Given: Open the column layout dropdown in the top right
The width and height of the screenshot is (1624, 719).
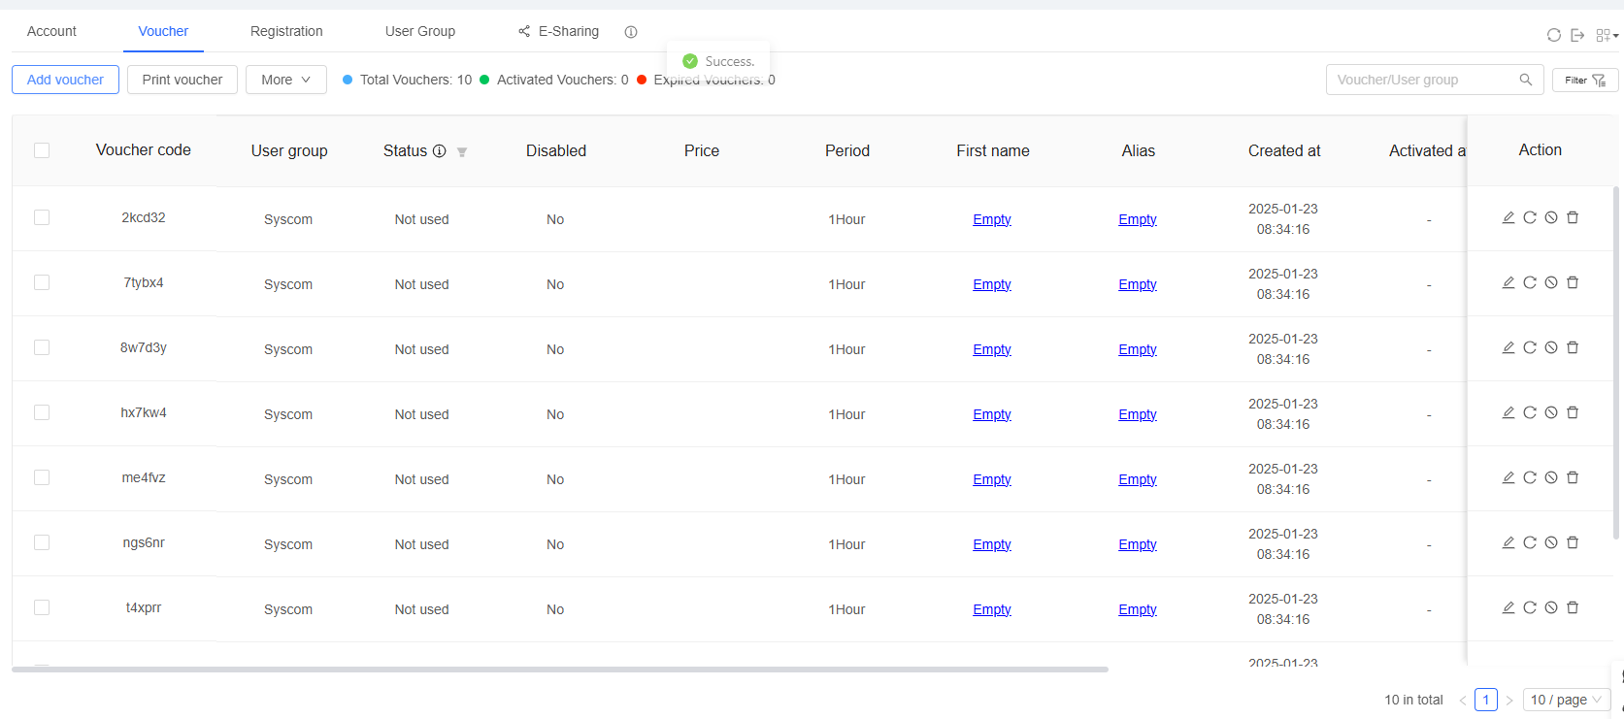Looking at the screenshot, I should [1607, 35].
